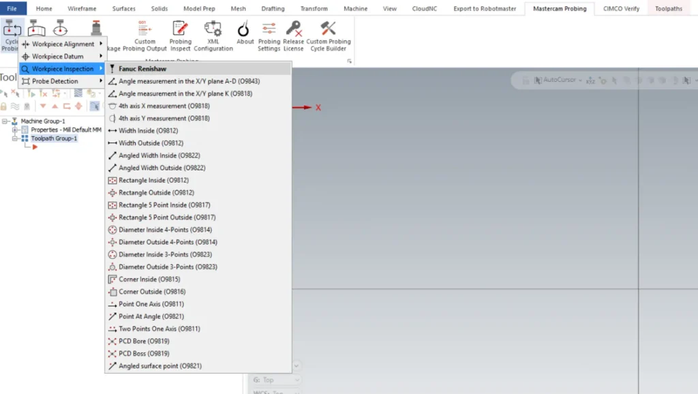698x394 pixels.
Task: Open the Mesh tab
Action: click(x=238, y=8)
